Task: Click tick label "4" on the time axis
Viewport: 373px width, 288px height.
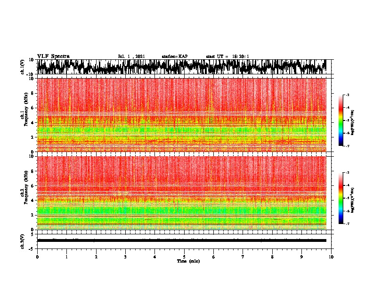Action: pos(155,257)
